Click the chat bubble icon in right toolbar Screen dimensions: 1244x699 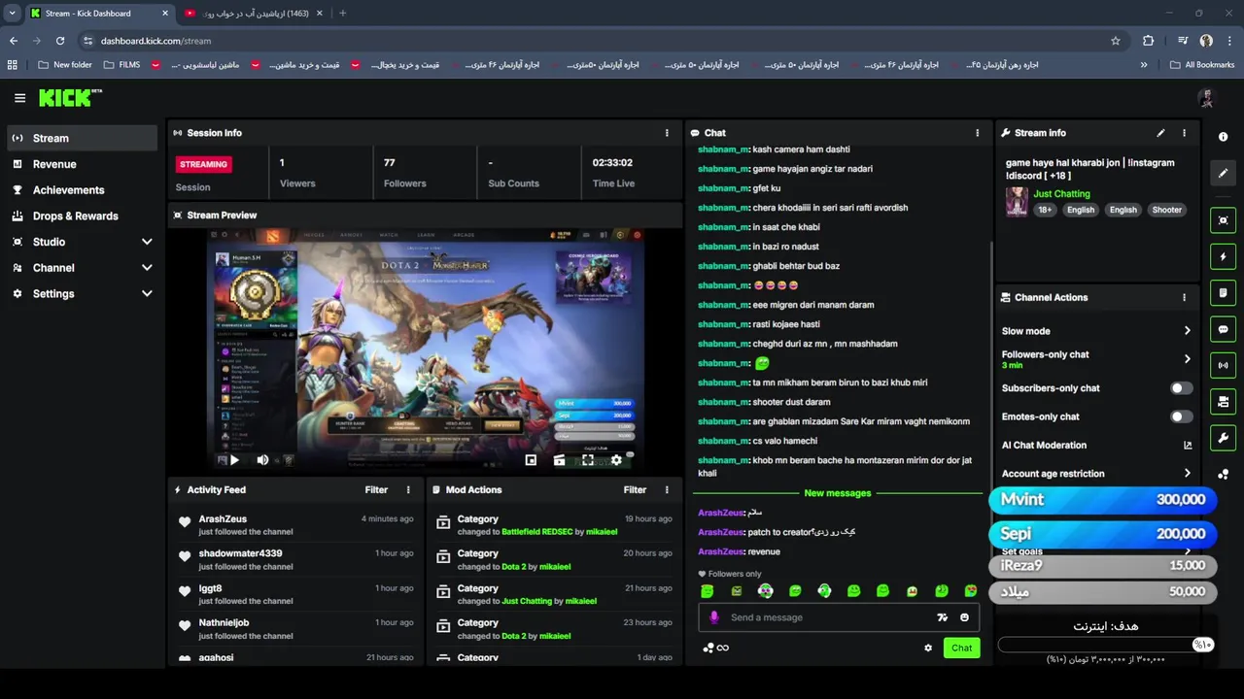tap(1223, 329)
